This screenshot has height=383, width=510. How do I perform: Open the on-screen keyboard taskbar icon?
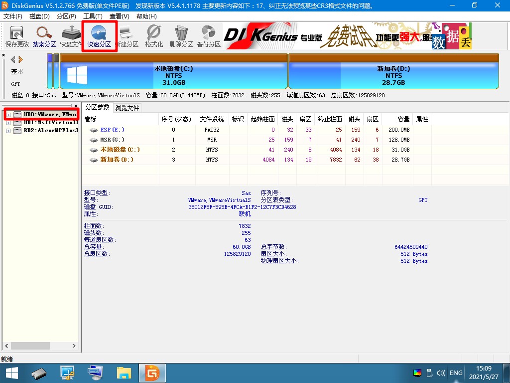click(95, 373)
